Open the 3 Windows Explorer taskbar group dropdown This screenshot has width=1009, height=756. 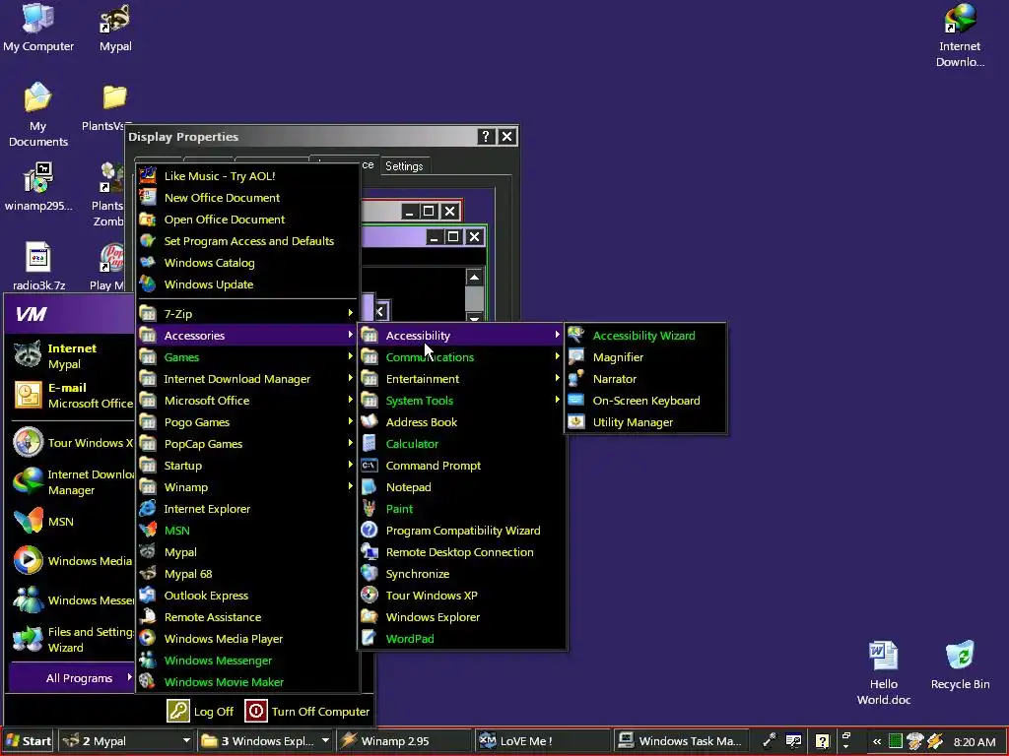[x=325, y=740]
